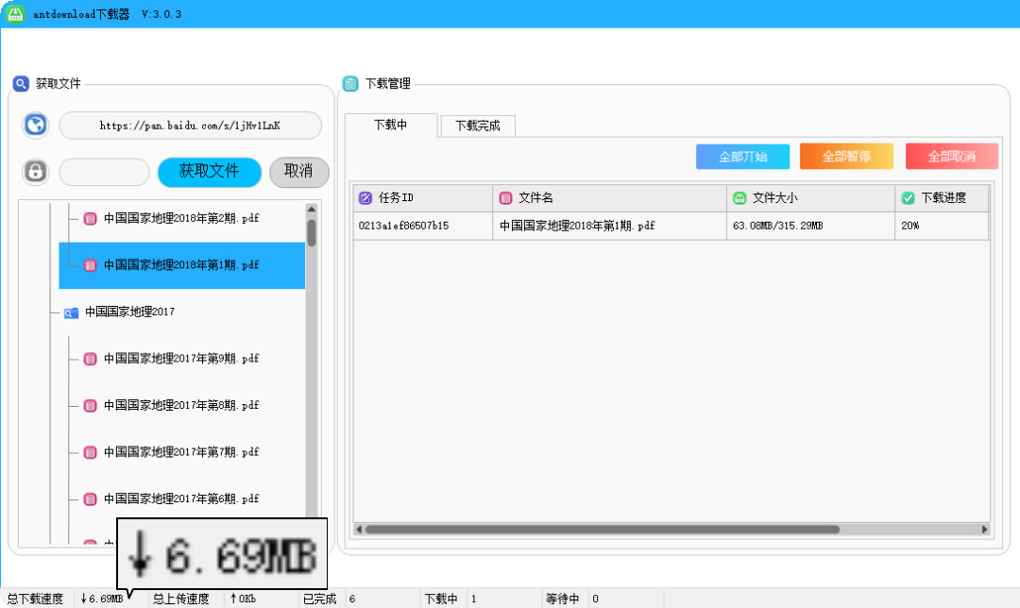Collapse the 中国国家地理2017 folder node
Viewport: 1020px width, 608px height.
point(55,312)
